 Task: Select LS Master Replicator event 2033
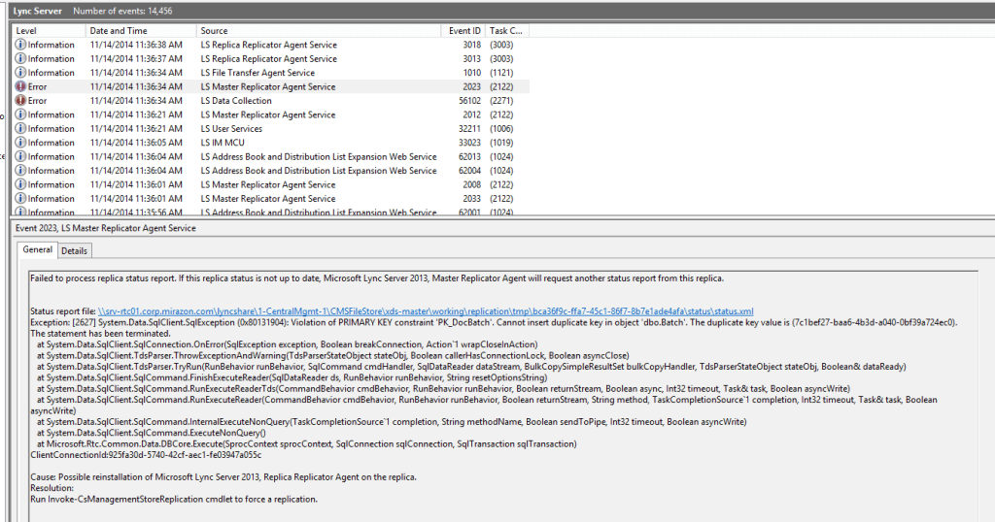coord(271,198)
